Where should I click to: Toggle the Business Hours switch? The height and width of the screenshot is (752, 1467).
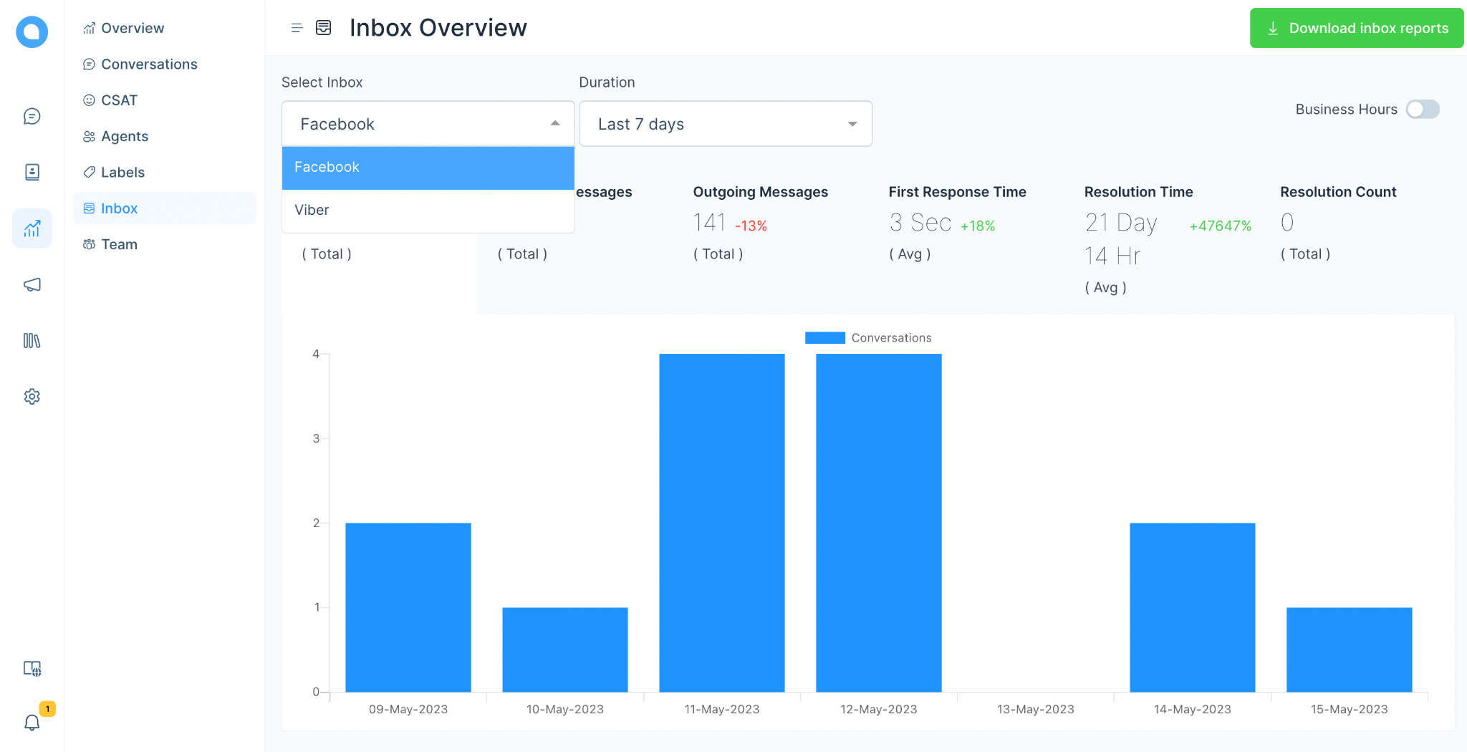pyautogui.click(x=1423, y=109)
